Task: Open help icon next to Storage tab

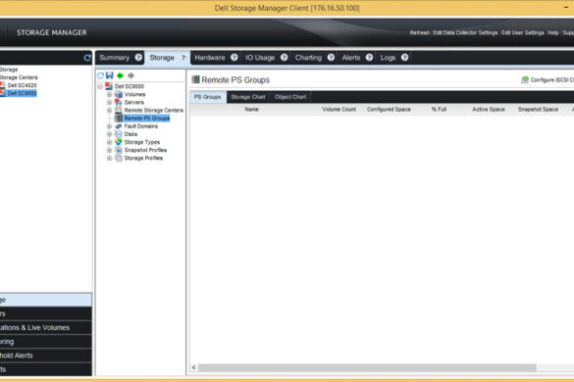Action: (x=183, y=58)
